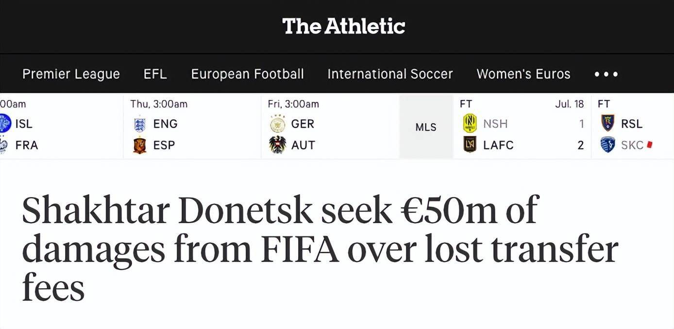Click the LAFC club badge
The image size is (674, 329).
[x=470, y=145]
